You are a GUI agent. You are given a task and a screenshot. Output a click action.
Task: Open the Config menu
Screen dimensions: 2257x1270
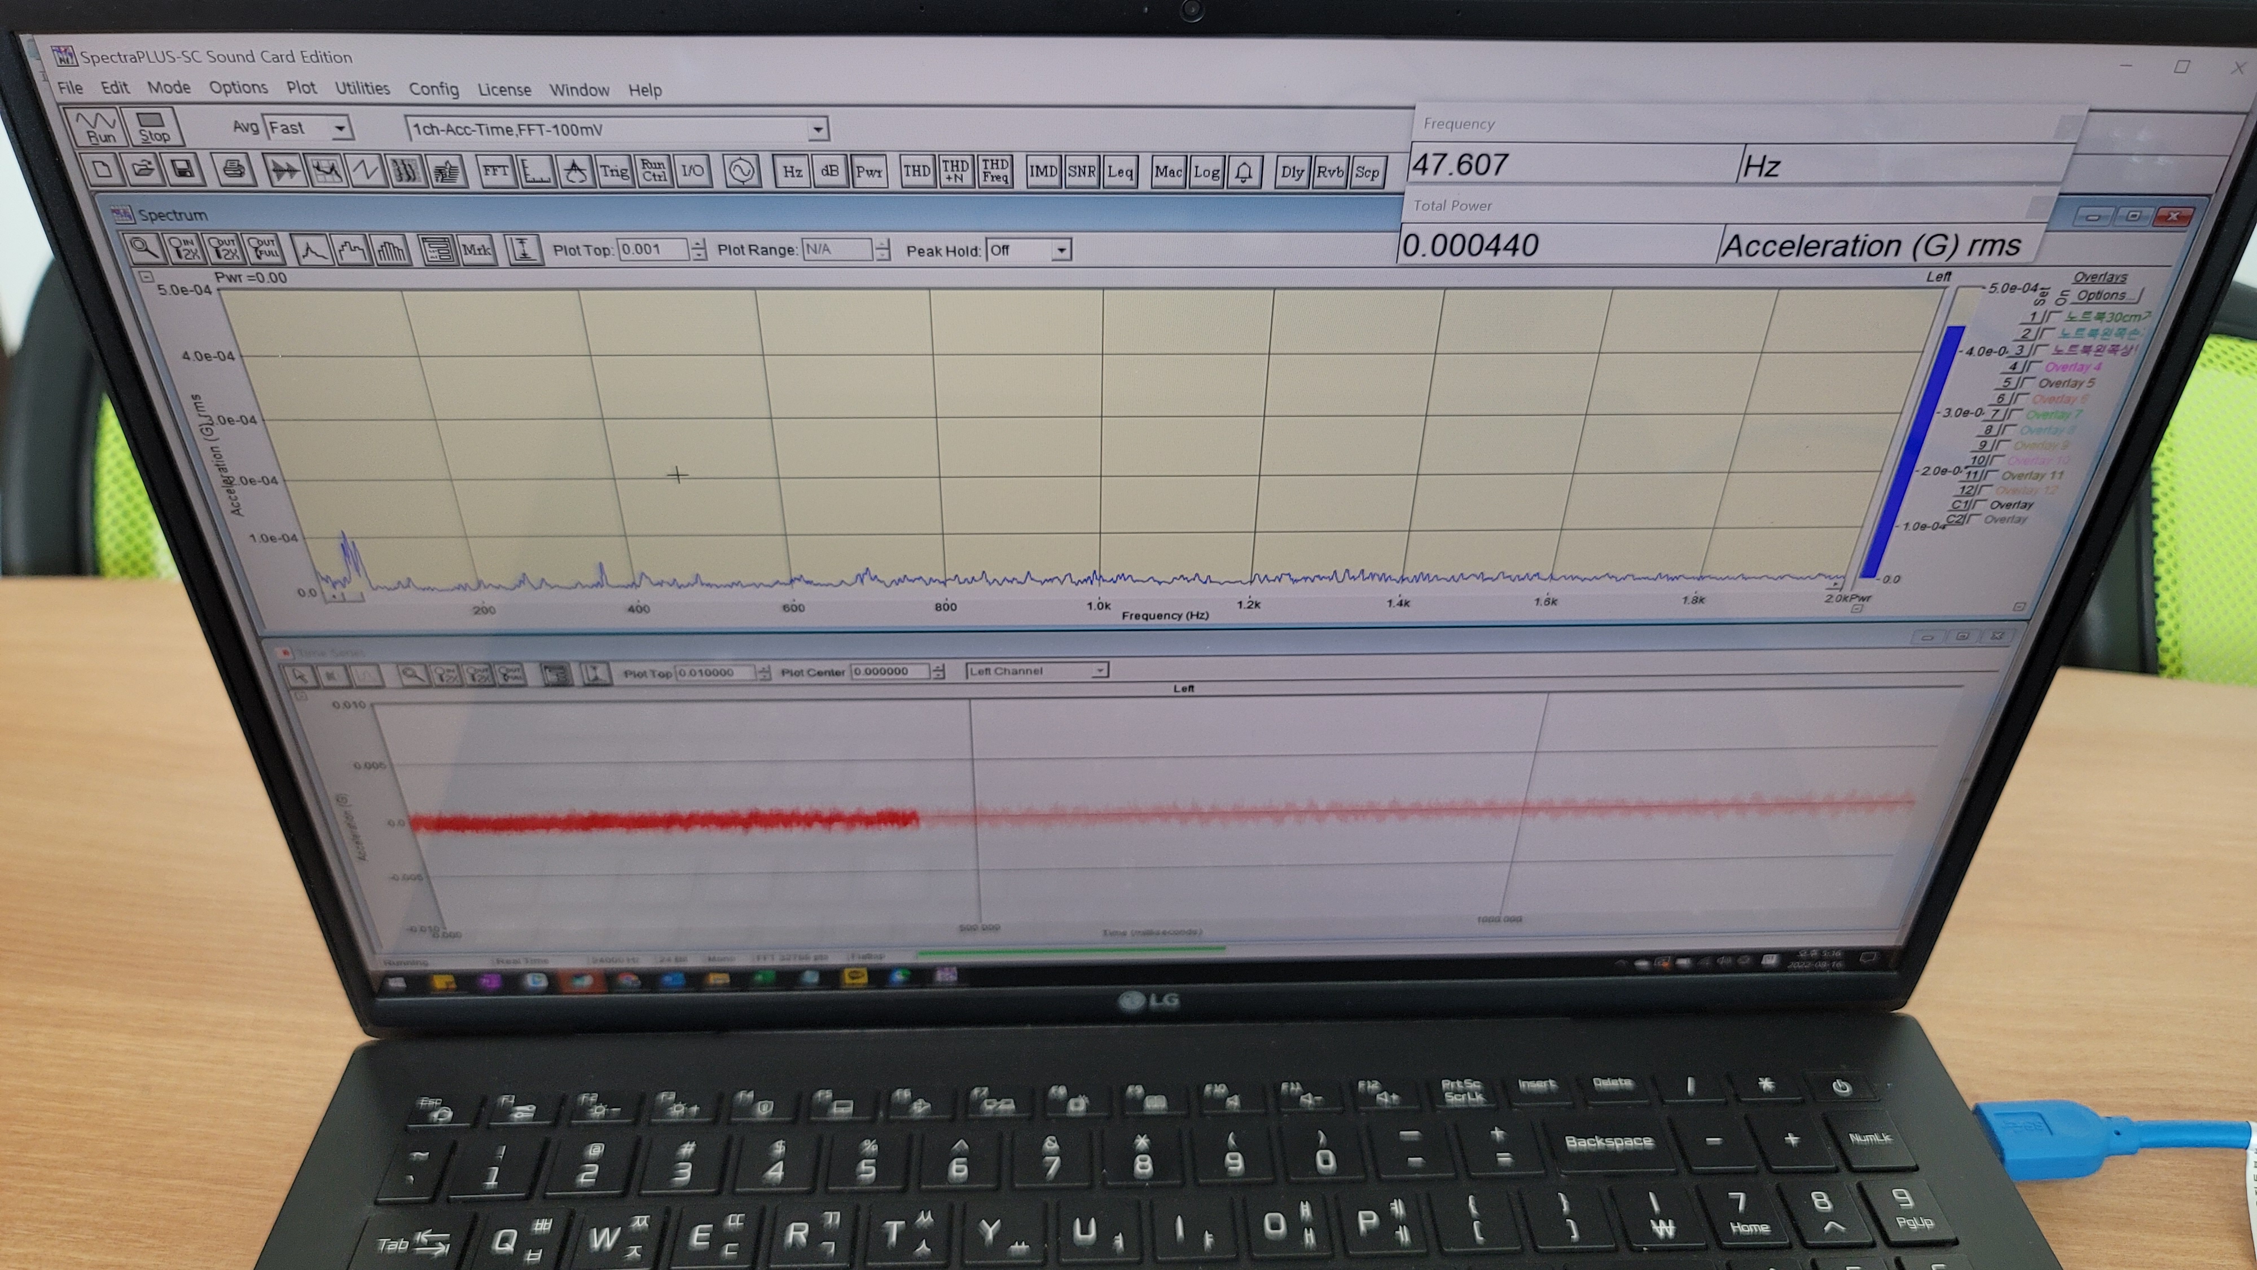(434, 89)
